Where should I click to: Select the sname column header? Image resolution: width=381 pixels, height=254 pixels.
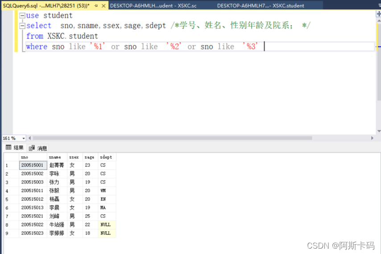(57, 157)
